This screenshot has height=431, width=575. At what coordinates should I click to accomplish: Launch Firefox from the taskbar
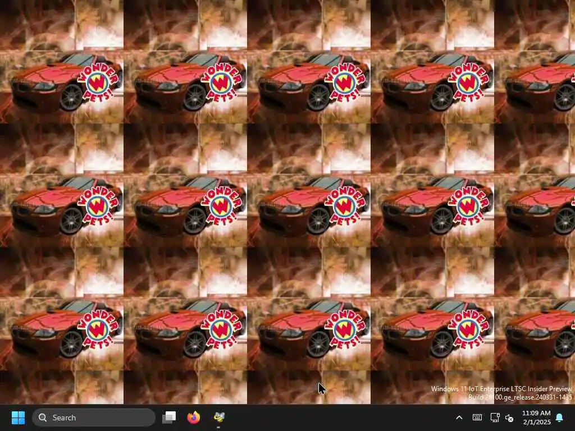(x=194, y=418)
